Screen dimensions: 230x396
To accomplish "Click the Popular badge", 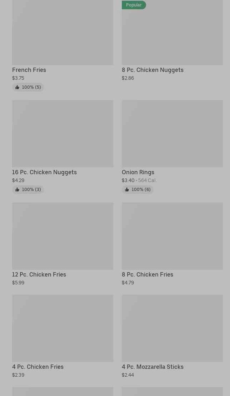I will click(x=134, y=5).
